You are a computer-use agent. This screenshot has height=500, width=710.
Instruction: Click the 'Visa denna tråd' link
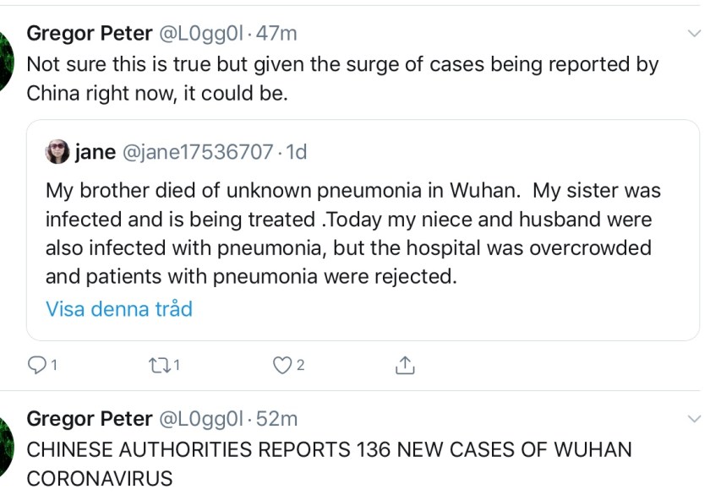[x=119, y=308]
